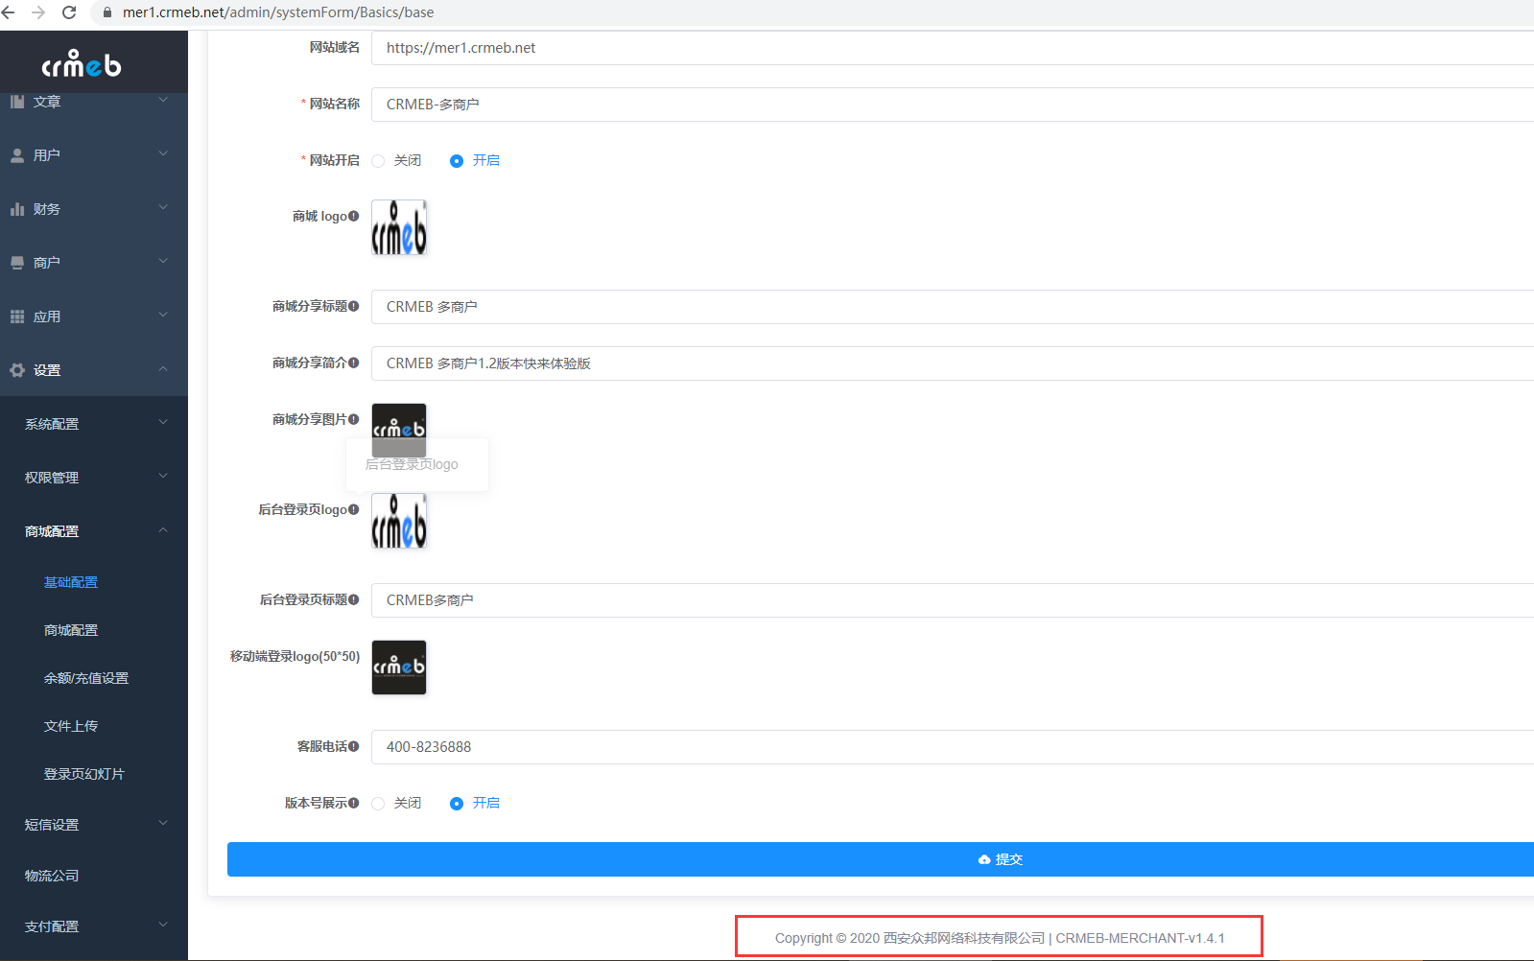The image size is (1534, 961).
Task: Click info icon beside 商城分享简介
Action: (354, 363)
